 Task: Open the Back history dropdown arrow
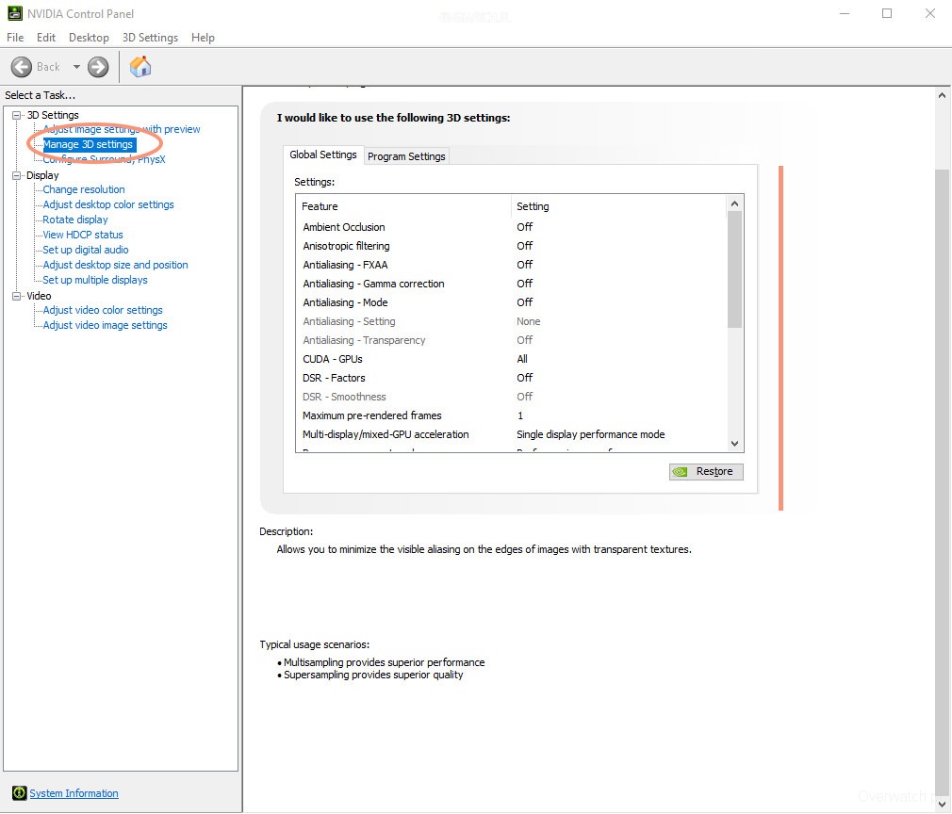point(76,67)
